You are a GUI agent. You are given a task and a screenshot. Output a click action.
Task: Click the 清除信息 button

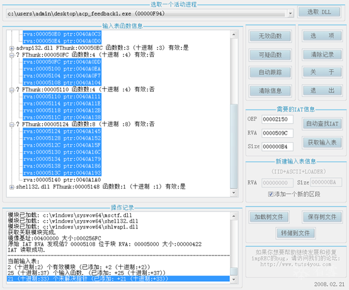tap(270, 91)
